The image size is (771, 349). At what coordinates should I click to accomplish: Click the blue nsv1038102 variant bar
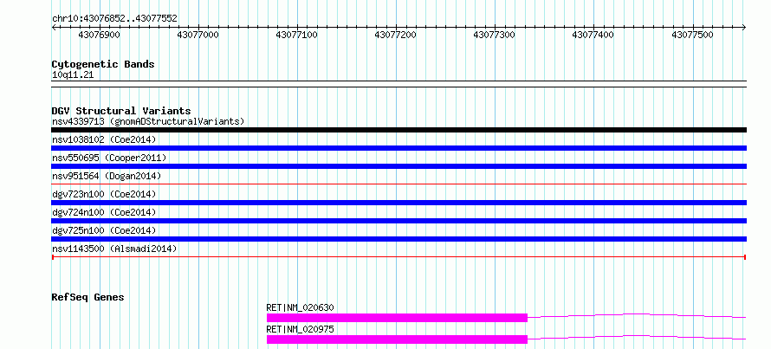pyautogui.click(x=398, y=148)
